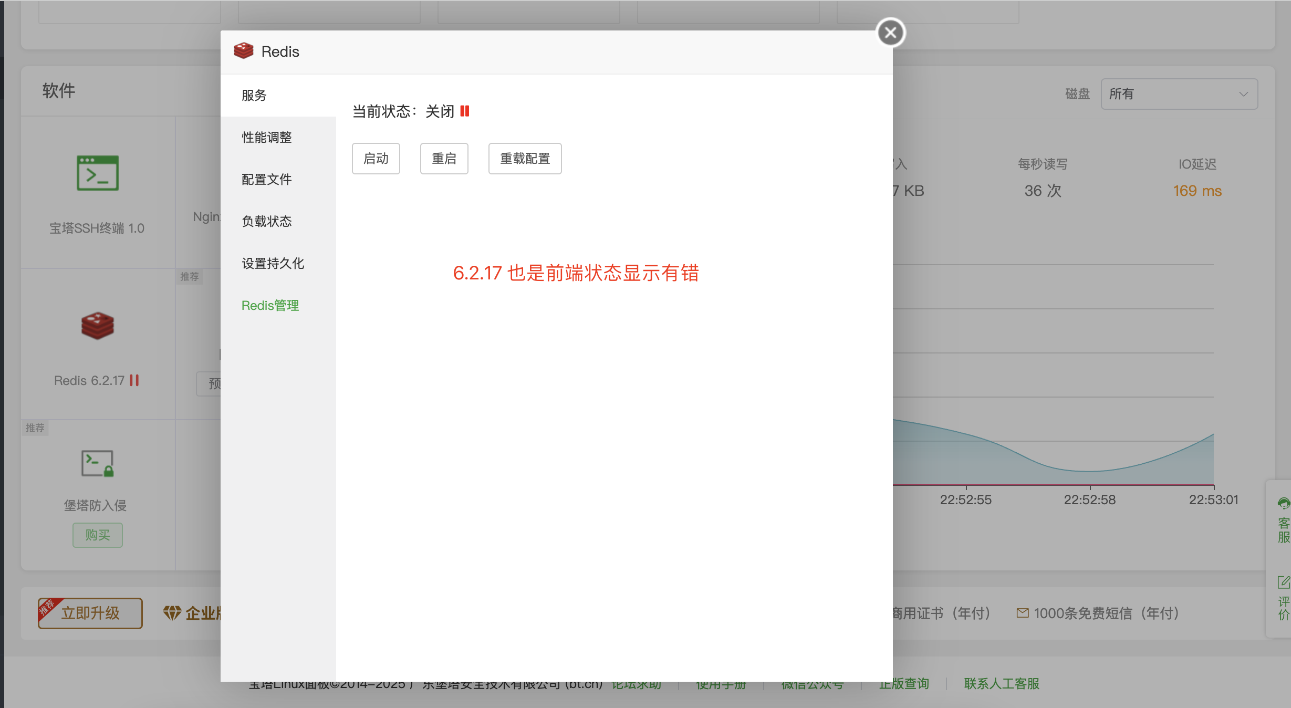Click the 169 ms IO延迟 value
This screenshot has width=1291, height=708.
[x=1198, y=191]
